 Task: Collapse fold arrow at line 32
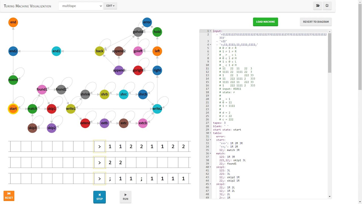click(210, 140)
